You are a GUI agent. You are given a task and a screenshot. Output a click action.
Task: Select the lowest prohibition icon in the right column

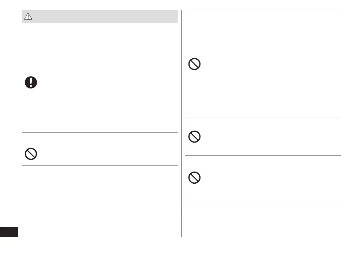[195, 178]
